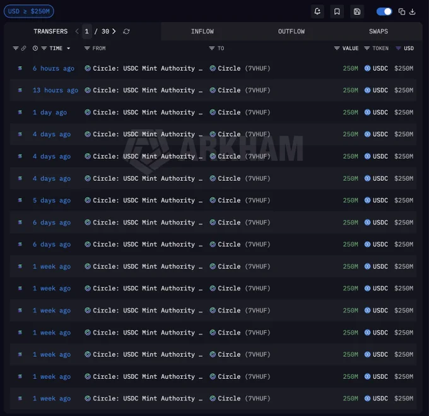Switch to the OUTFLOW tab
Screen dimensions: 429x416
coord(291,32)
